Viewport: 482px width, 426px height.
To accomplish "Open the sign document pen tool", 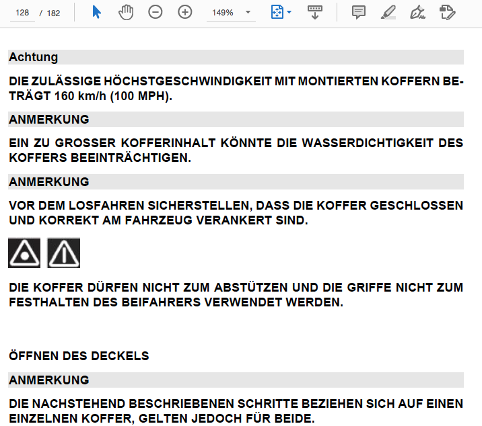I will coord(417,12).
